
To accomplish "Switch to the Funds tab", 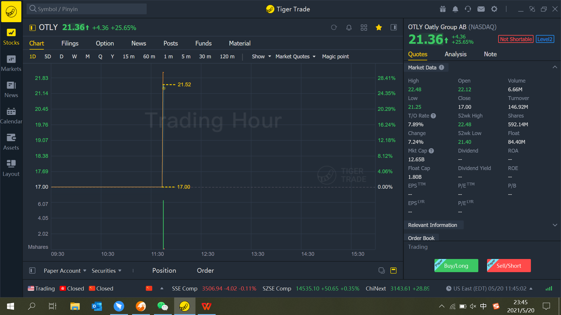I will [203, 43].
